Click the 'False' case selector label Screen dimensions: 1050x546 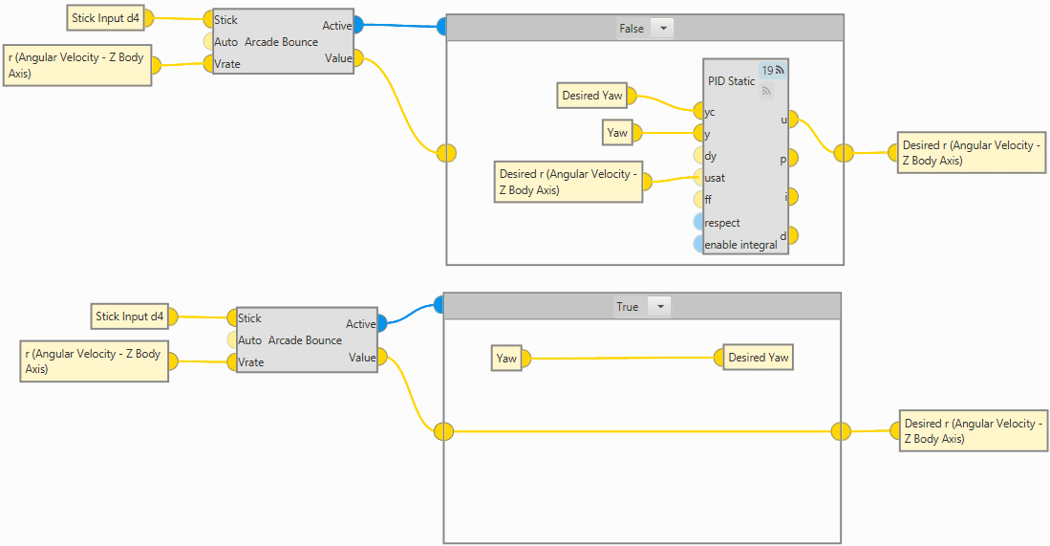(632, 29)
